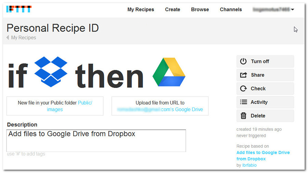Click the Delete button label
This screenshot has height=173, width=308.
258,116
